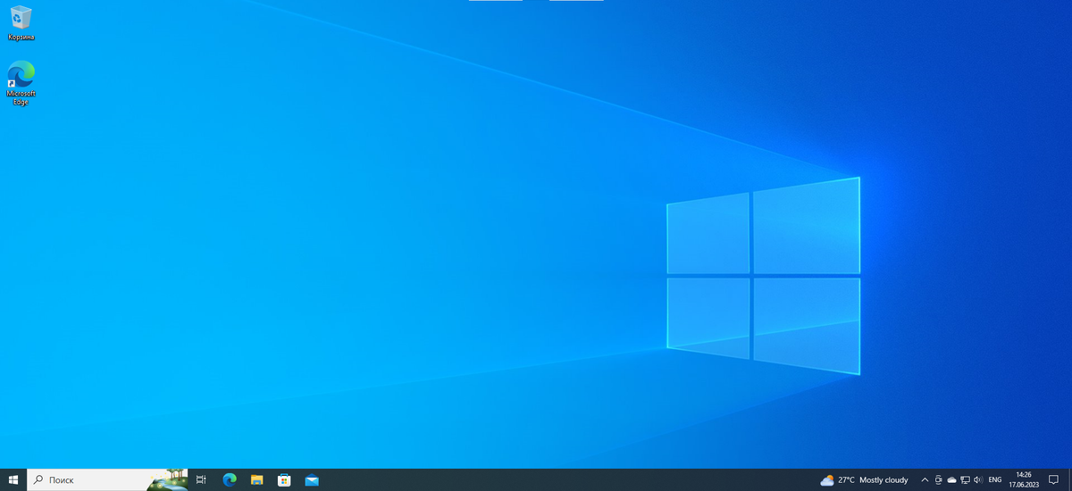Open the clock and calendar showing 14:26
The image size is (1072, 491).
coord(1024,480)
